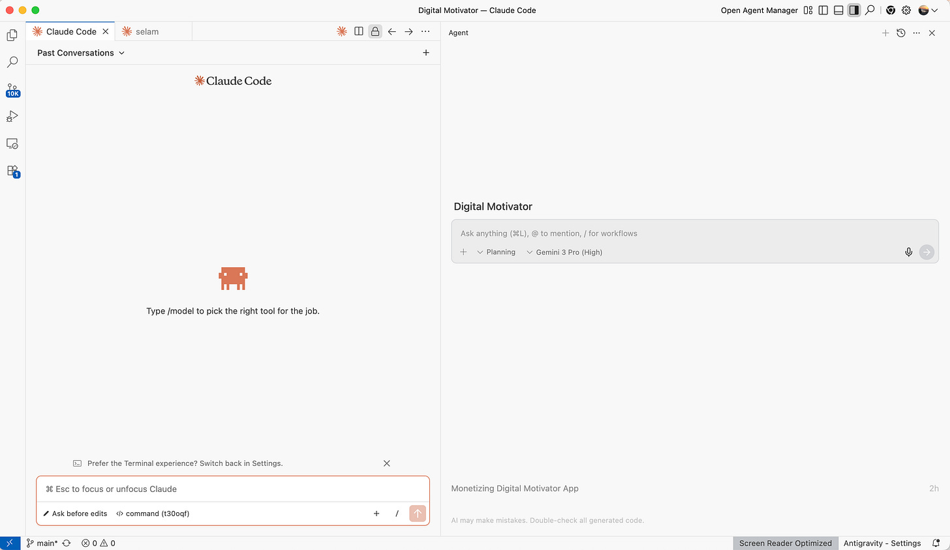Open the Explorer view in the activity bar
Screen dimensions: 950x550
(x=12, y=35)
